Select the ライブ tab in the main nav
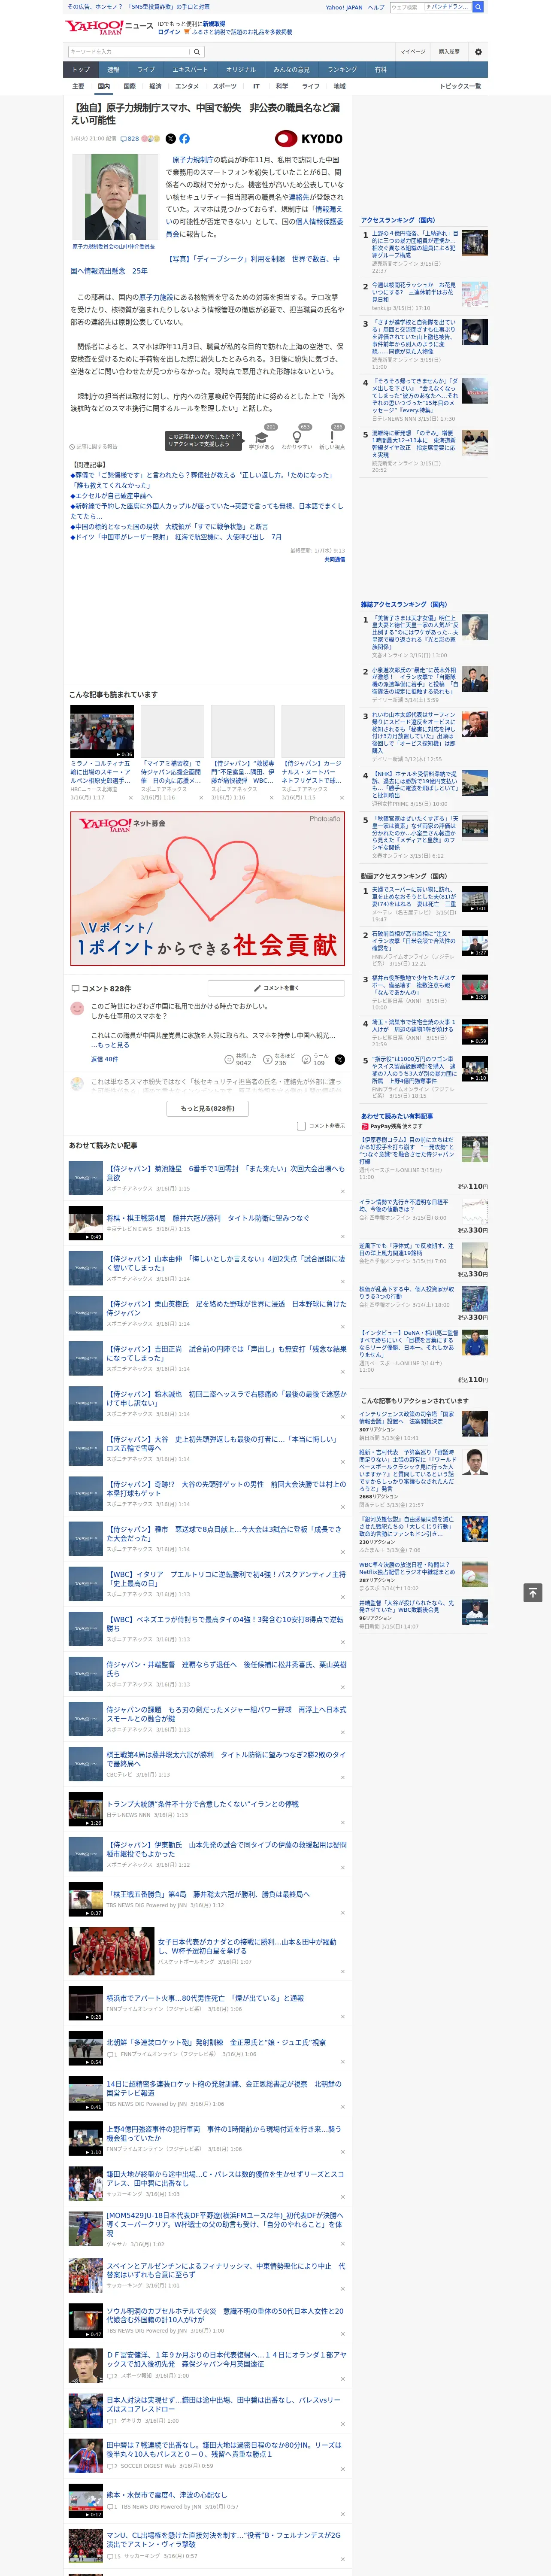 pyautogui.click(x=146, y=70)
